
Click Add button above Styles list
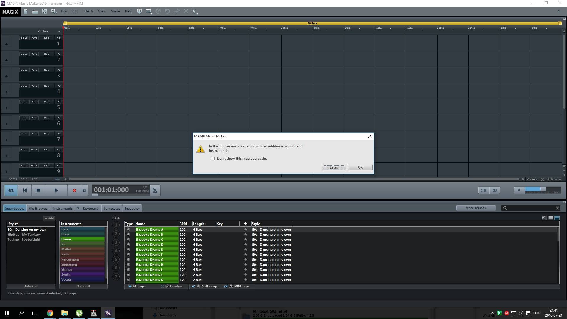[x=49, y=218]
